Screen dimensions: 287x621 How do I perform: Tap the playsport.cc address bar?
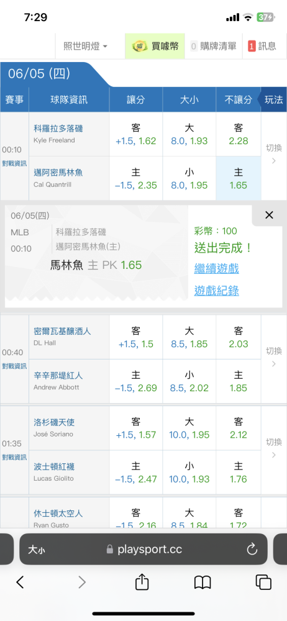[143, 549]
